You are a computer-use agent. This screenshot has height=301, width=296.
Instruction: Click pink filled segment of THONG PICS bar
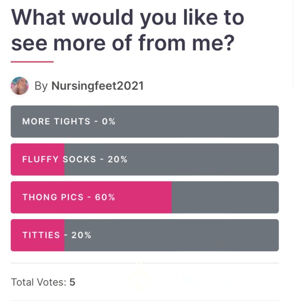tap(91, 197)
